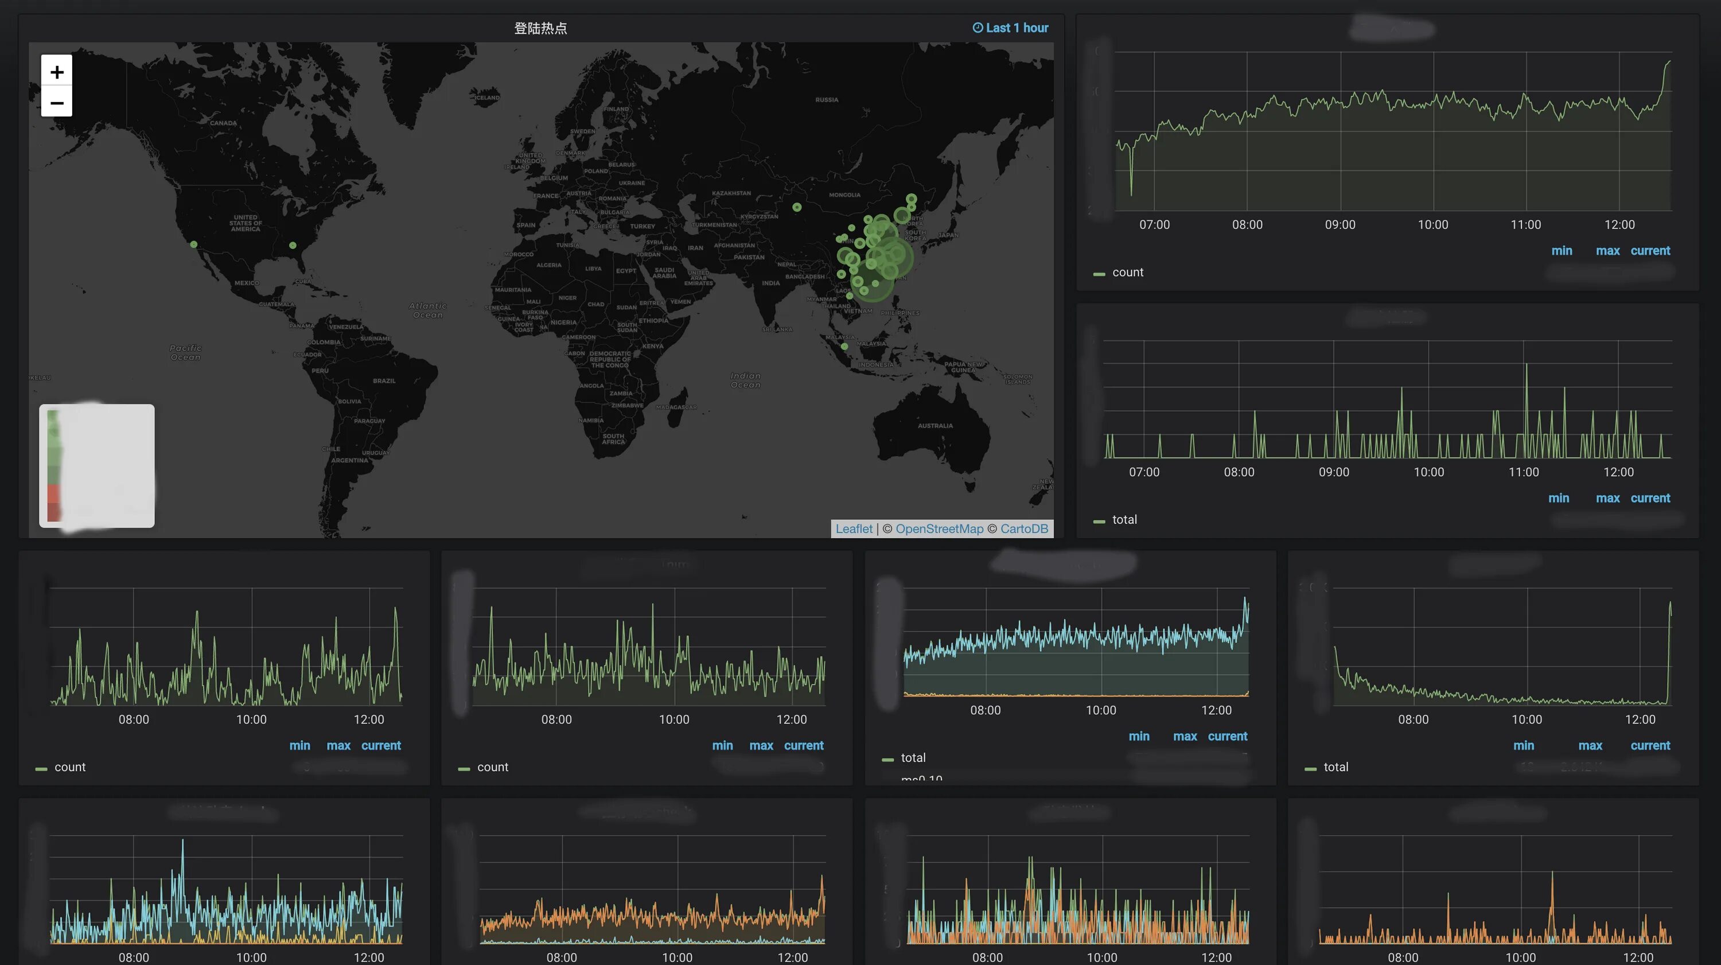
Task: Open the Leaflet attribution link
Action: pos(854,528)
